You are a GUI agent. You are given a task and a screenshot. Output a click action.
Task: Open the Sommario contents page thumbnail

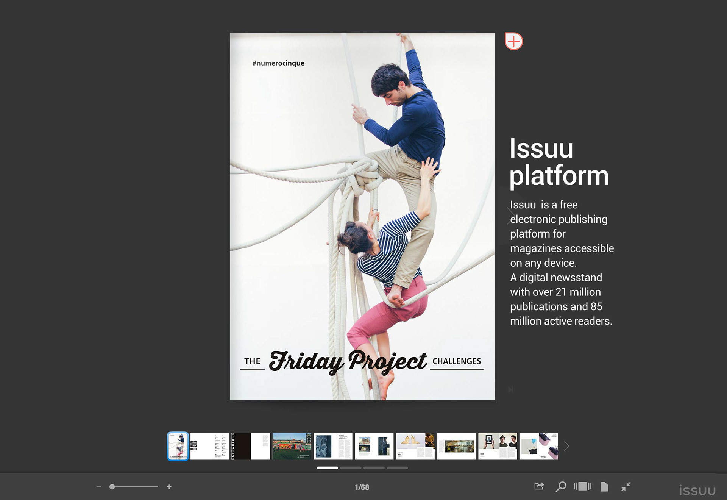tap(209, 446)
